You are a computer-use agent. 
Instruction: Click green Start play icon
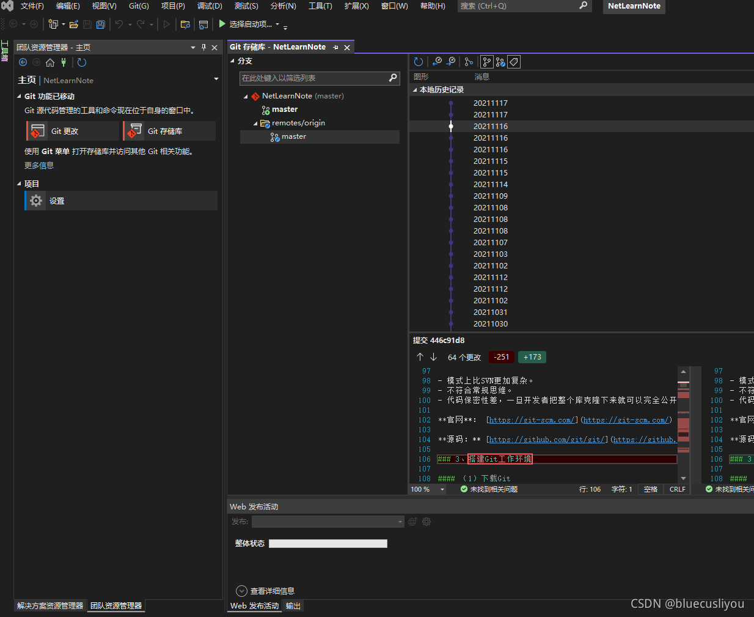point(222,24)
